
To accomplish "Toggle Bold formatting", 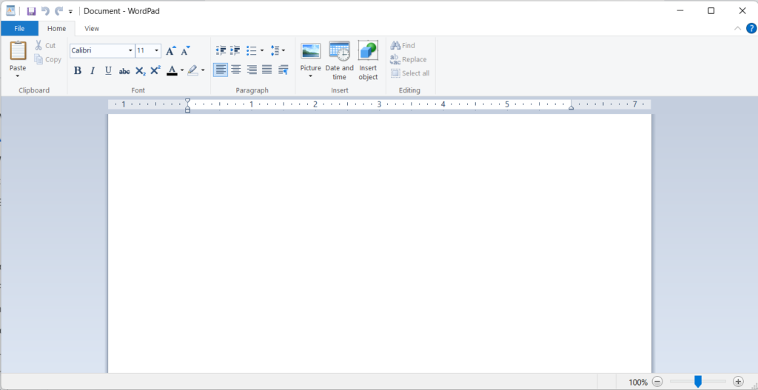I will (x=78, y=70).
